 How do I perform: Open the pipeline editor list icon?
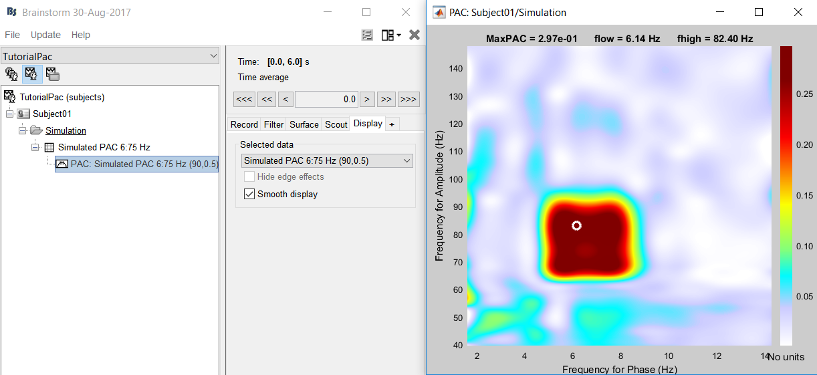[367, 35]
